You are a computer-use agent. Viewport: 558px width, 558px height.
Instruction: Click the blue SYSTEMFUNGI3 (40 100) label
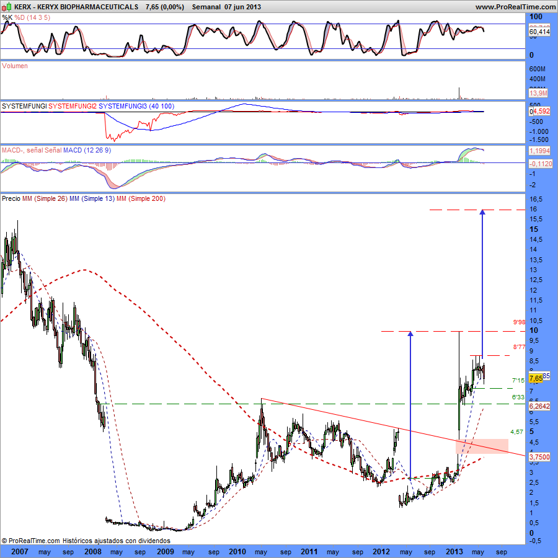click(136, 106)
